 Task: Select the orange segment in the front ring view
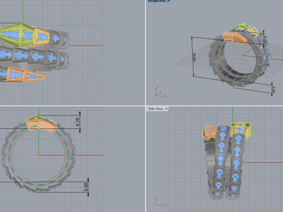(x=41, y=126)
